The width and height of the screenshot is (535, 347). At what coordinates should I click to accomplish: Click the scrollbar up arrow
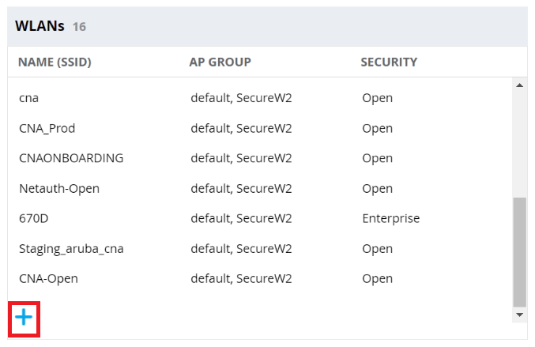click(x=519, y=85)
